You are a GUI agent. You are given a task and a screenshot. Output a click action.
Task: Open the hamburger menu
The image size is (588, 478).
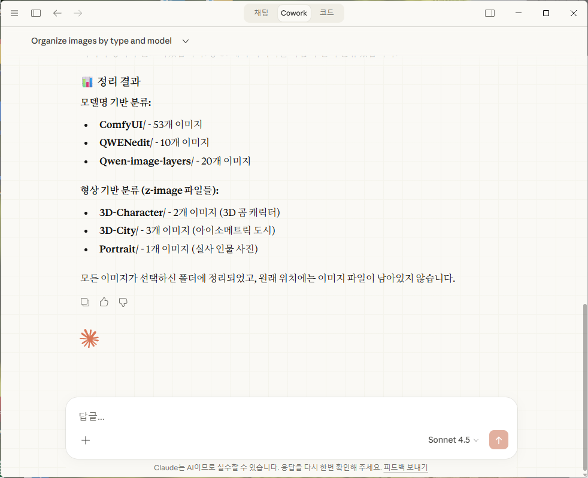click(14, 13)
